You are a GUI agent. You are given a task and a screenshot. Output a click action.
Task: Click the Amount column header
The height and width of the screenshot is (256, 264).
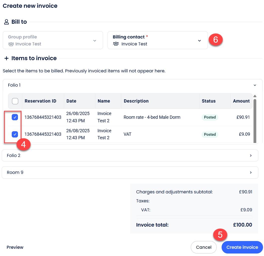(x=241, y=101)
